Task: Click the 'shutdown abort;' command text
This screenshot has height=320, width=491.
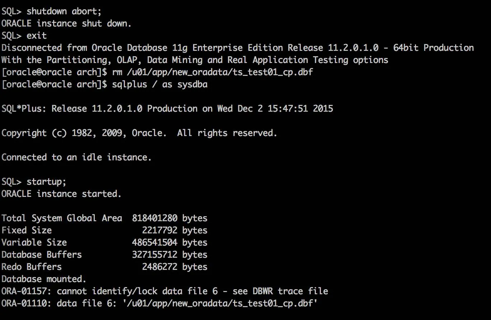Action: [x=64, y=11]
